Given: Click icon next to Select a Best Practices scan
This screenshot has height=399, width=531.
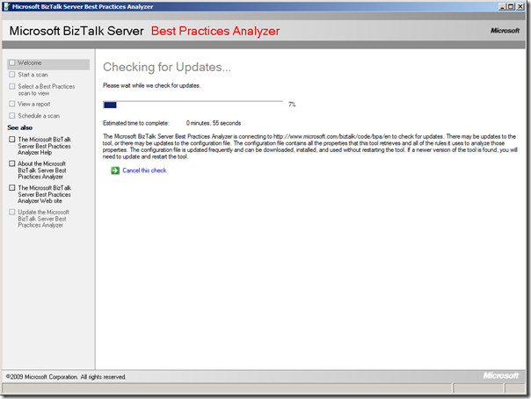Looking at the screenshot, I should [12, 86].
